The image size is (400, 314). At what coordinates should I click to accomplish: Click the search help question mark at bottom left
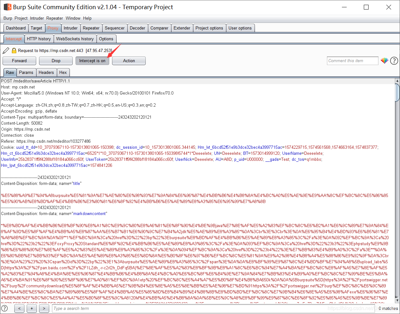(4, 308)
